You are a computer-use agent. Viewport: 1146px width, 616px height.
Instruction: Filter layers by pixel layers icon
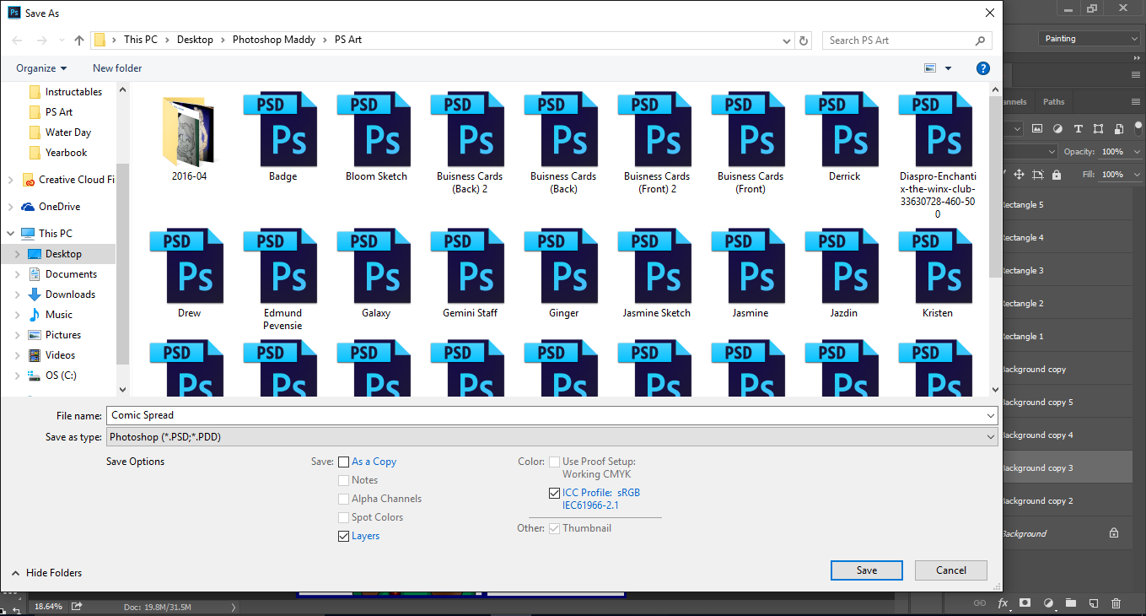(x=1036, y=129)
